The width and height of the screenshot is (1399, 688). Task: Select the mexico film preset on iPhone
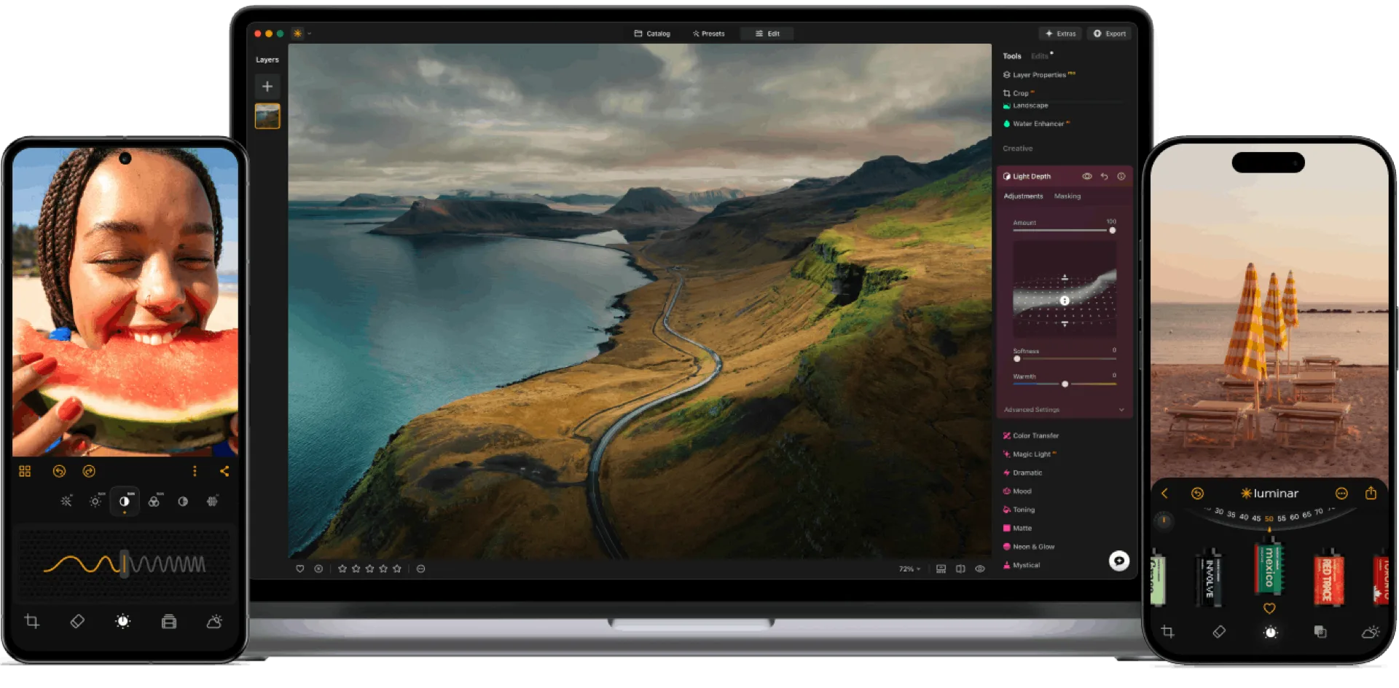pos(1269,568)
